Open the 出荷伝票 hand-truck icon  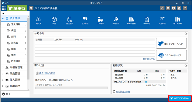[116, 20]
